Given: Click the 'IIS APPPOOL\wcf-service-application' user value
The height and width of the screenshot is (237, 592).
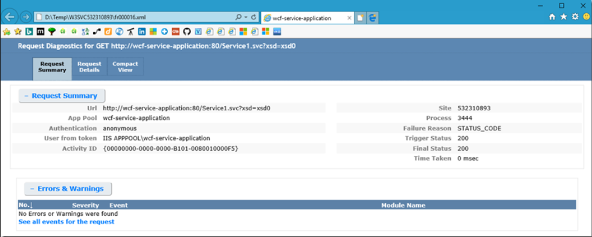Looking at the screenshot, I should coord(156,138).
